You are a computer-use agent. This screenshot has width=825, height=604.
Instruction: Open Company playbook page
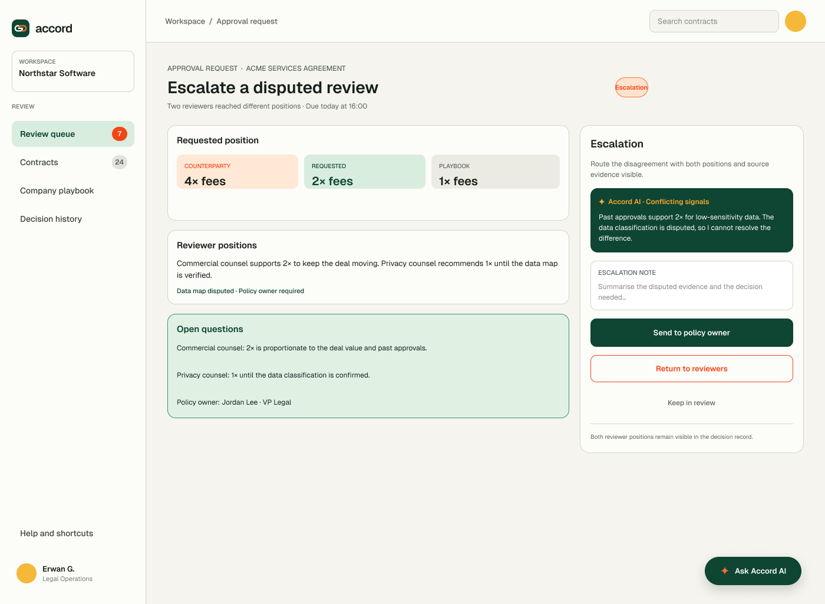coord(73,191)
